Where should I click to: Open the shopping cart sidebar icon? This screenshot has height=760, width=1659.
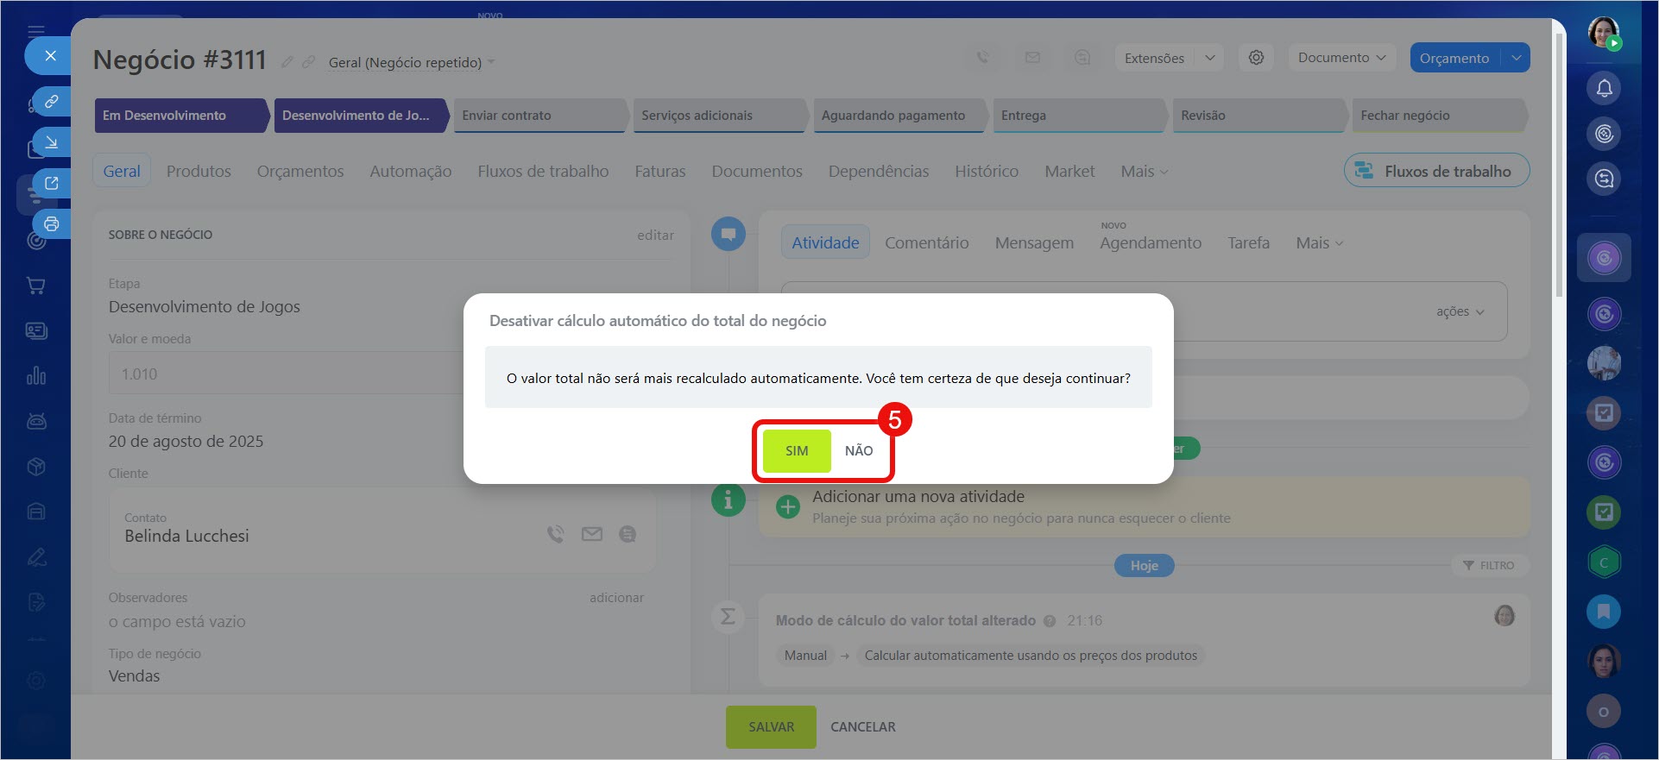point(36,286)
